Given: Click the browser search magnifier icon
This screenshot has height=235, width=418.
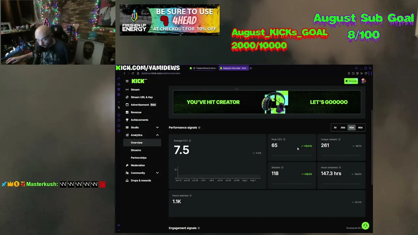Looking at the screenshot, I should 356,68.
